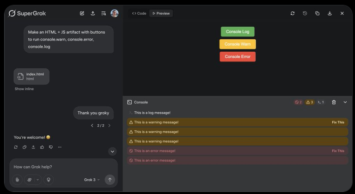Open artifact version history icon
The height and width of the screenshot is (194, 355).
[x=305, y=13]
